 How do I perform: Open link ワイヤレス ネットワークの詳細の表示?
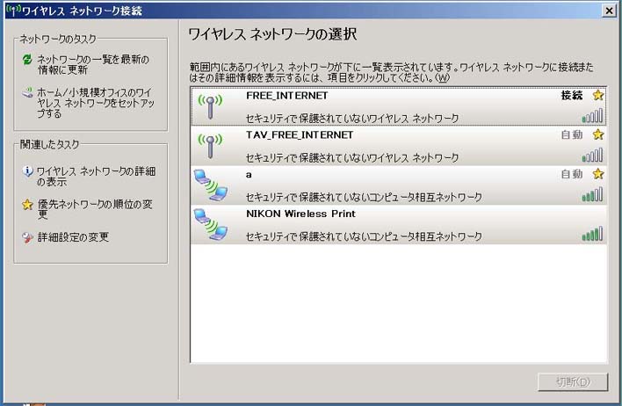(95, 177)
